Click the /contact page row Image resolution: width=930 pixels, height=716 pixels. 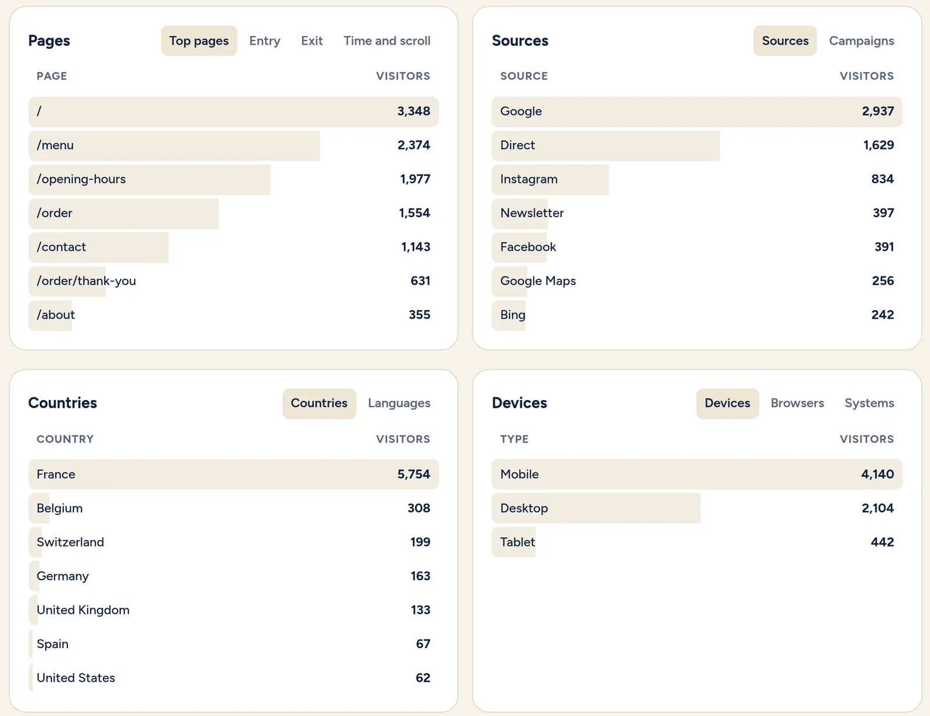click(233, 247)
